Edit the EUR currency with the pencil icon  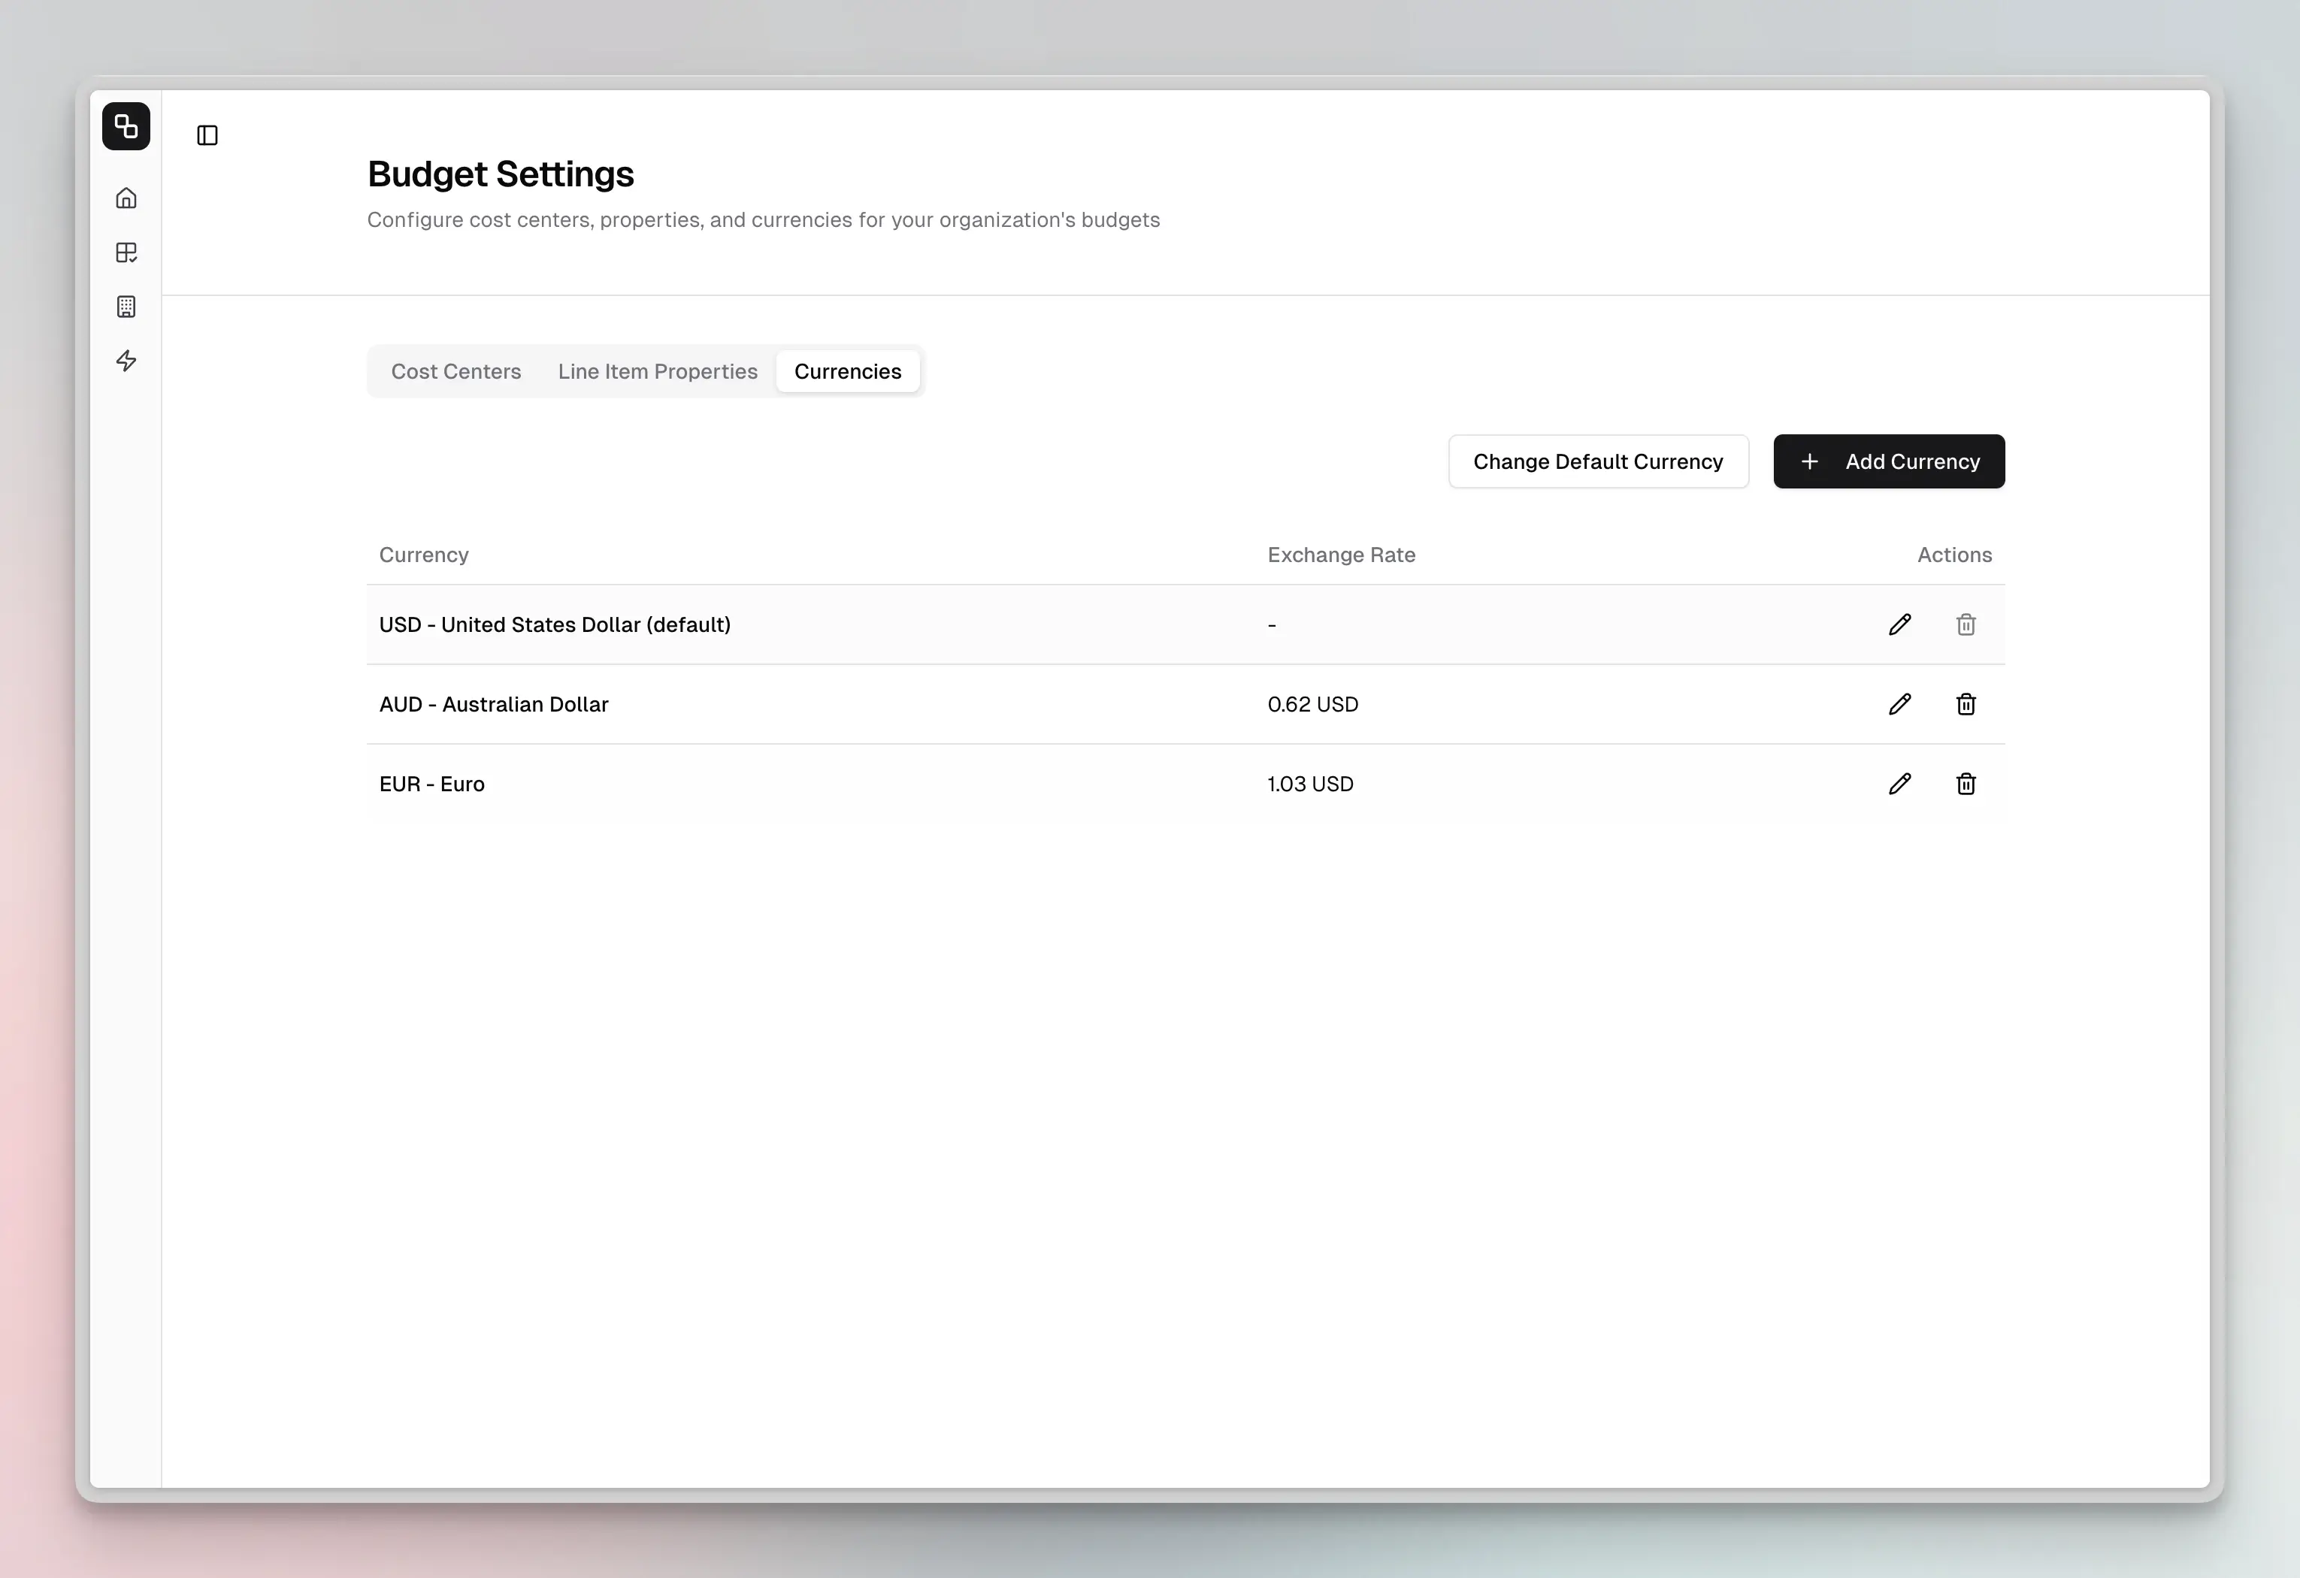[1899, 784]
